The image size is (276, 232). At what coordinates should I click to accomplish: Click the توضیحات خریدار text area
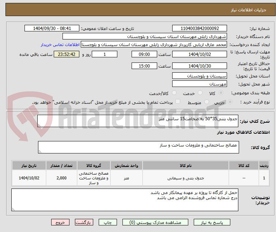(125, 200)
